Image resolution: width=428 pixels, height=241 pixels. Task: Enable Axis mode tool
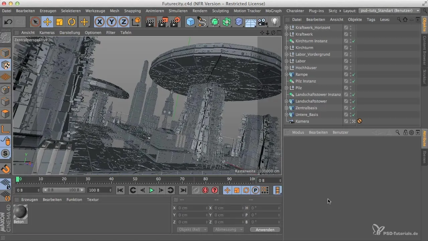(x=6, y=129)
